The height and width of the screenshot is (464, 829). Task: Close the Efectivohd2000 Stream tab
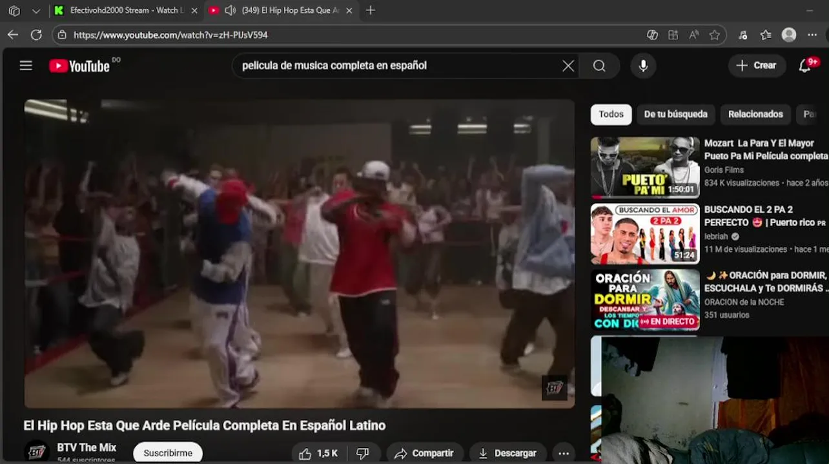pyautogui.click(x=196, y=10)
